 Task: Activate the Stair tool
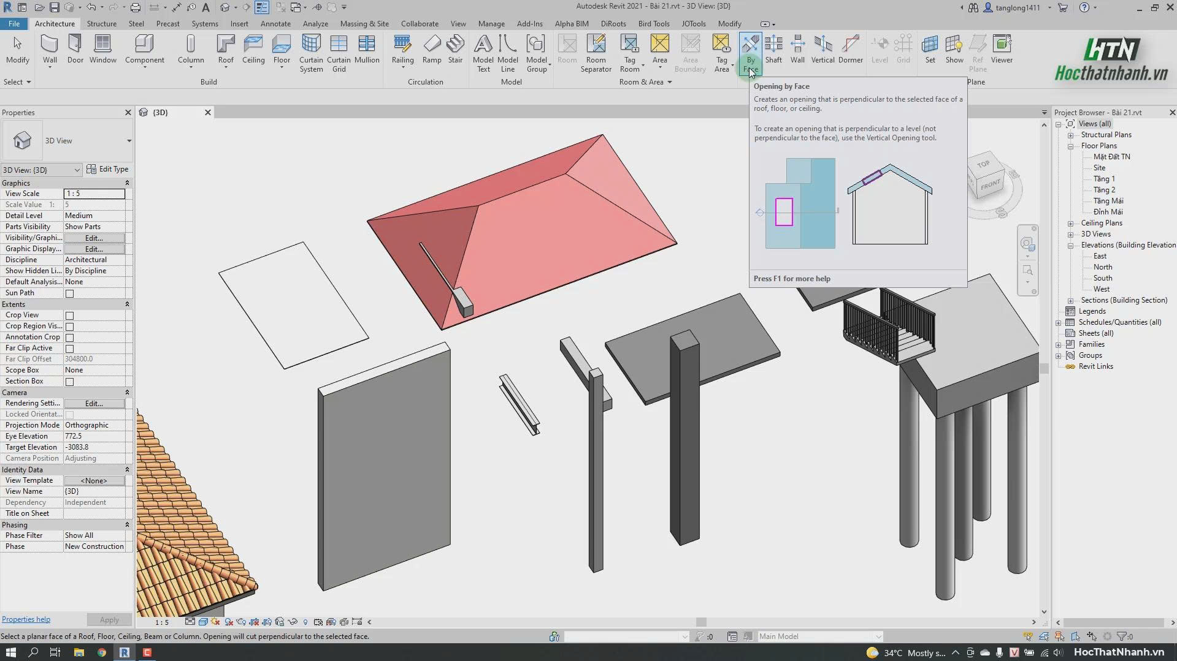click(x=455, y=49)
